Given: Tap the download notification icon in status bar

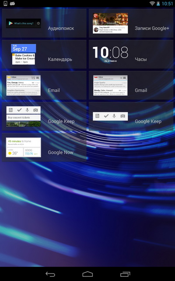Looking at the screenshot, I should 6,4.
